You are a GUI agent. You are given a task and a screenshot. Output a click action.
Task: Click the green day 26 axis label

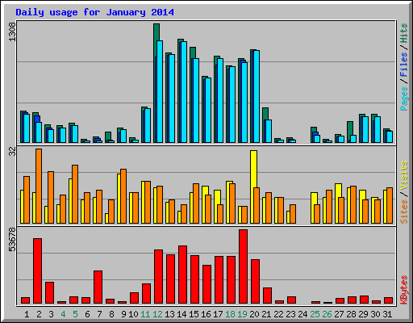coord(327,314)
